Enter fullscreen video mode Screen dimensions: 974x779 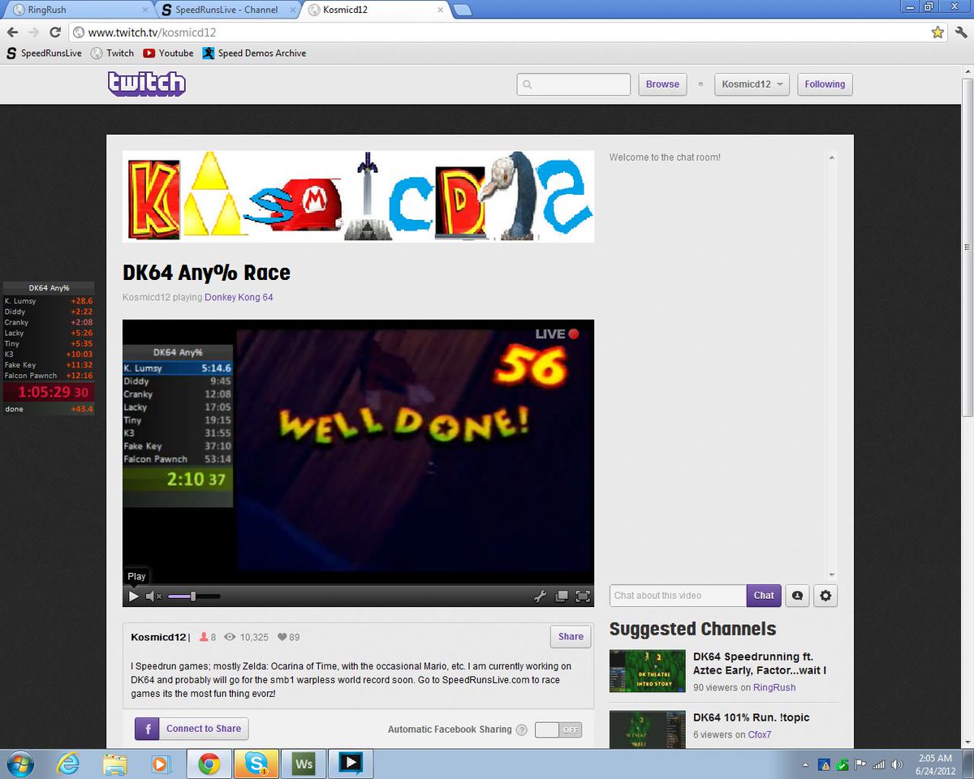coord(582,596)
